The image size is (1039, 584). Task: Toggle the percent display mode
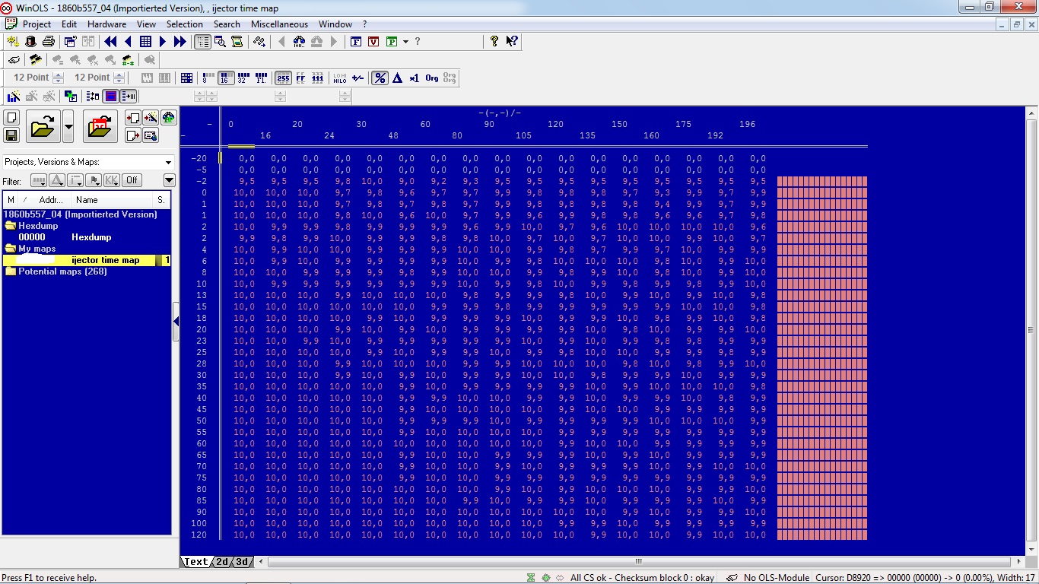click(x=380, y=78)
